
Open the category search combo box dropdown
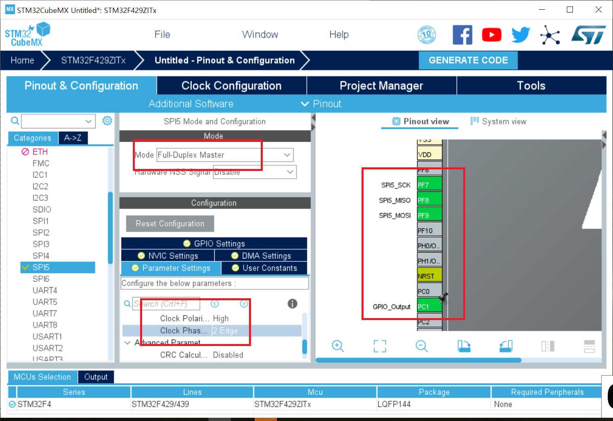point(88,121)
